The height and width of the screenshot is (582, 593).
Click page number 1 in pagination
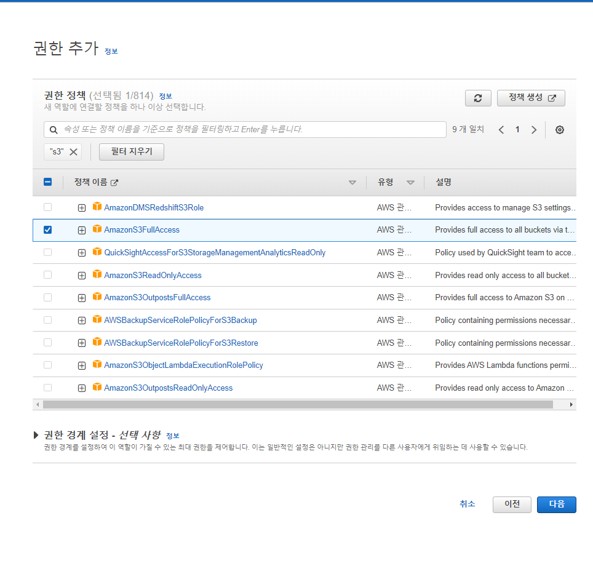tap(517, 130)
